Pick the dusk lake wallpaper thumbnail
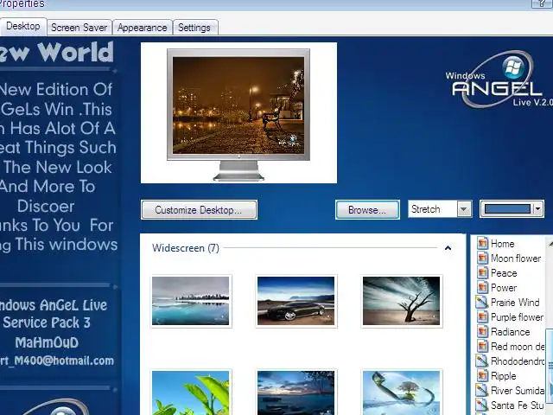The image size is (553, 415). click(296, 393)
